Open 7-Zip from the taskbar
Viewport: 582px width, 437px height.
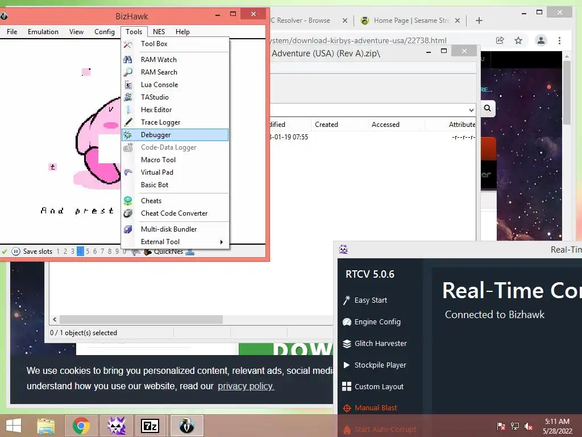(150, 426)
